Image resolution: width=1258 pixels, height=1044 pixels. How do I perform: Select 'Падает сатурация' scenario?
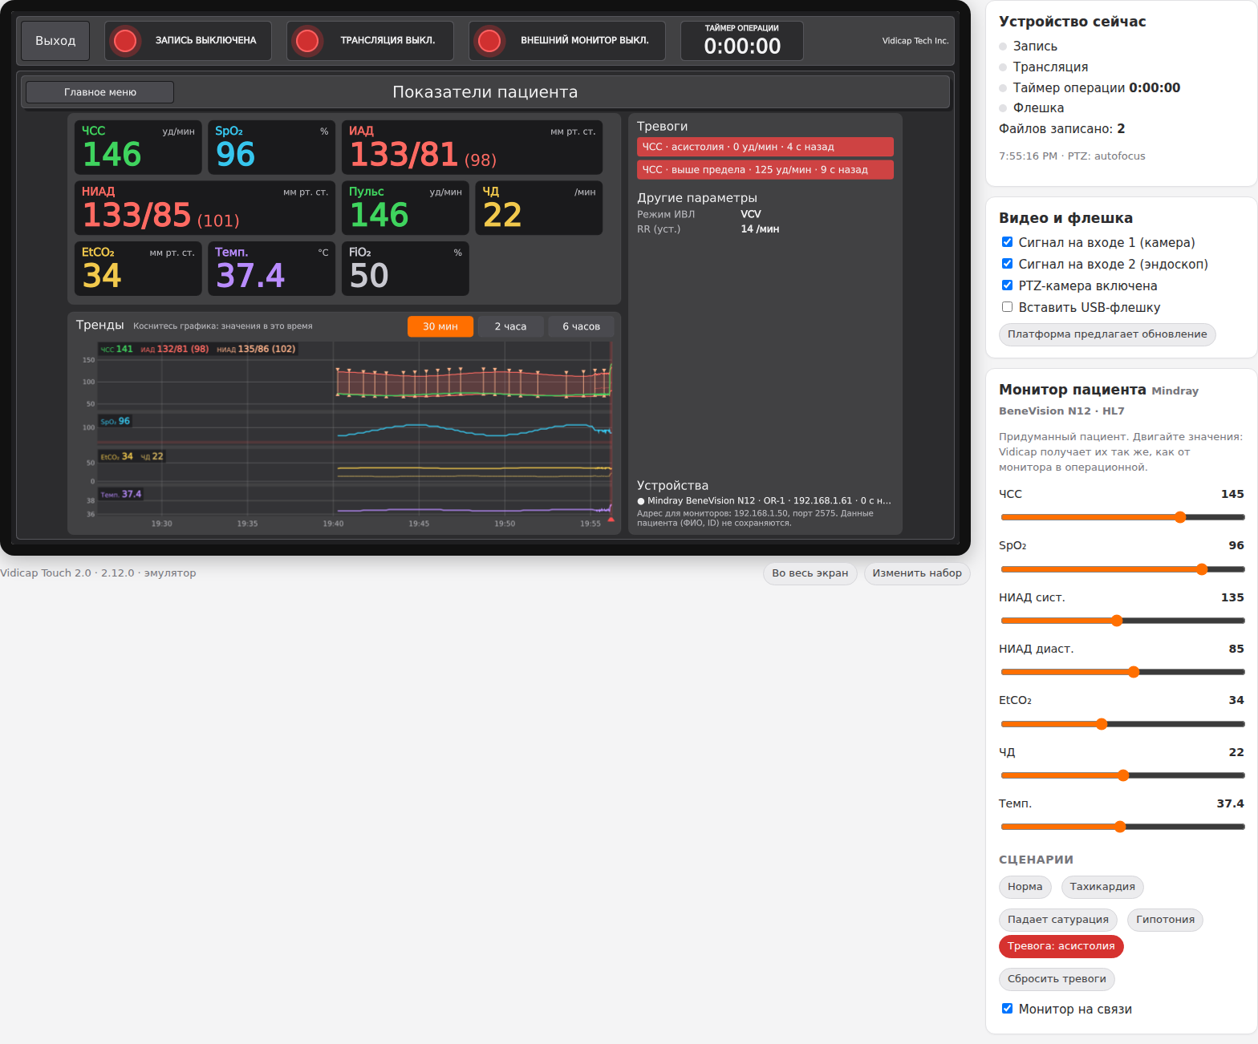(1058, 920)
